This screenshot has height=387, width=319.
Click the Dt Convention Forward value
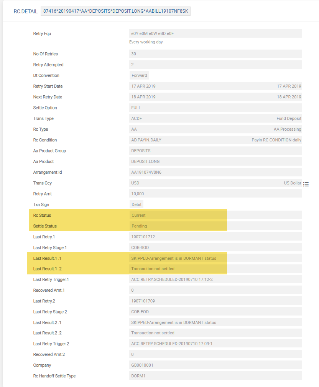pos(139,75)
